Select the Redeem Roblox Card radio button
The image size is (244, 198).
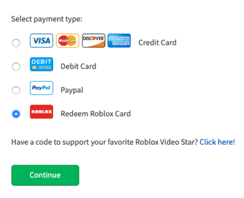pos(16,114)
